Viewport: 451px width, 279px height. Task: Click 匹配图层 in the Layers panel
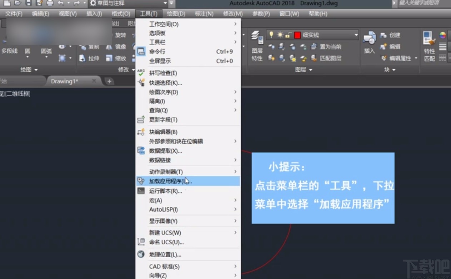click(330, 58)
